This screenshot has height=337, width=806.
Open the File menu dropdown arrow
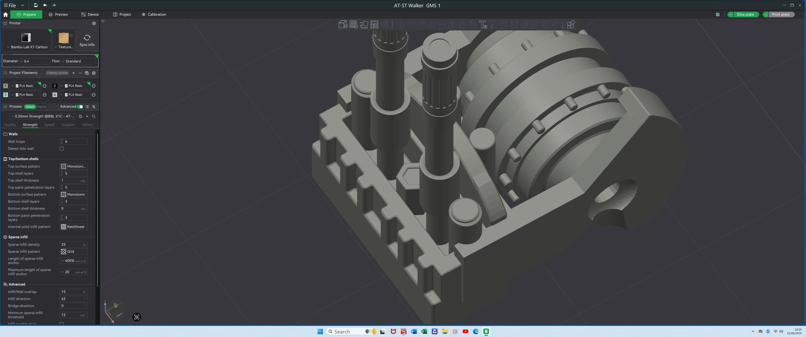tap(22, 5)
